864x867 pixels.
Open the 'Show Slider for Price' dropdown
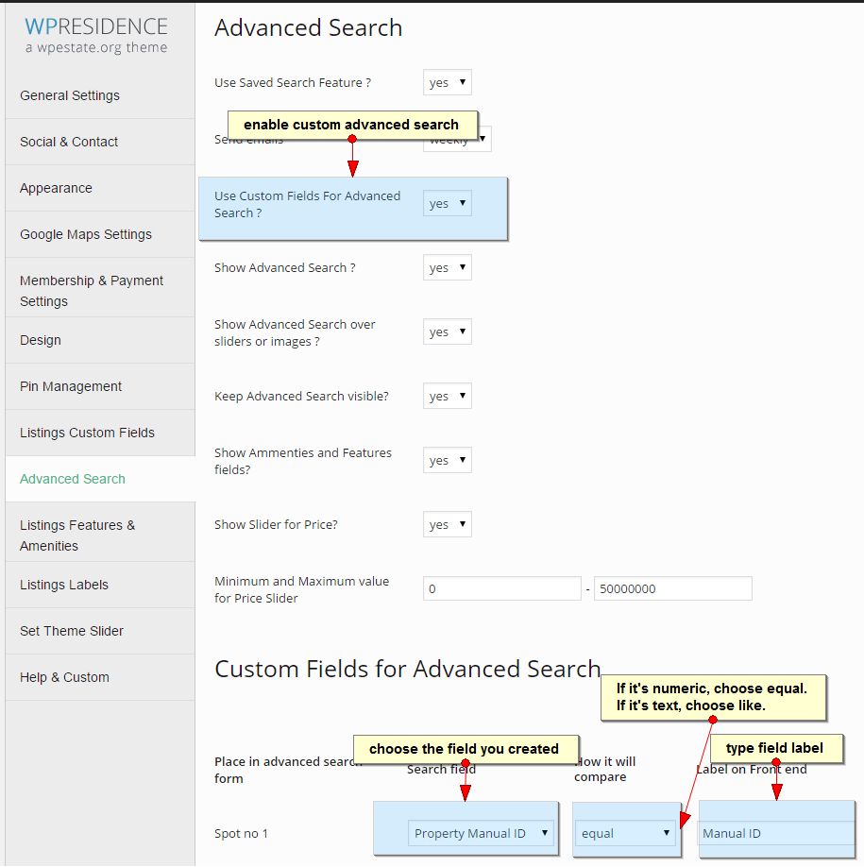click(447, 524)
